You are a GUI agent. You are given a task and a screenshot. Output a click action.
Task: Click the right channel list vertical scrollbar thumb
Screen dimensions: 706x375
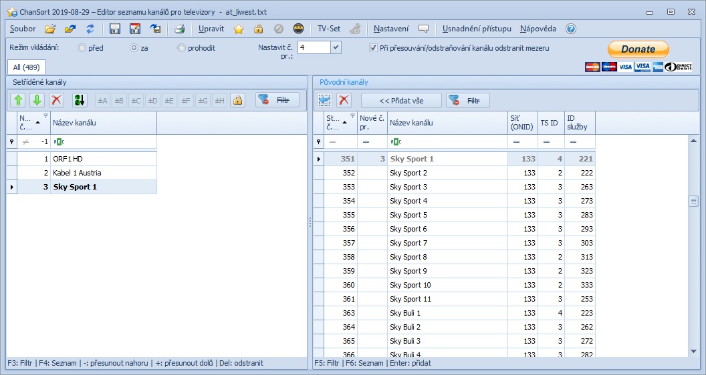[x=693, y=202]
